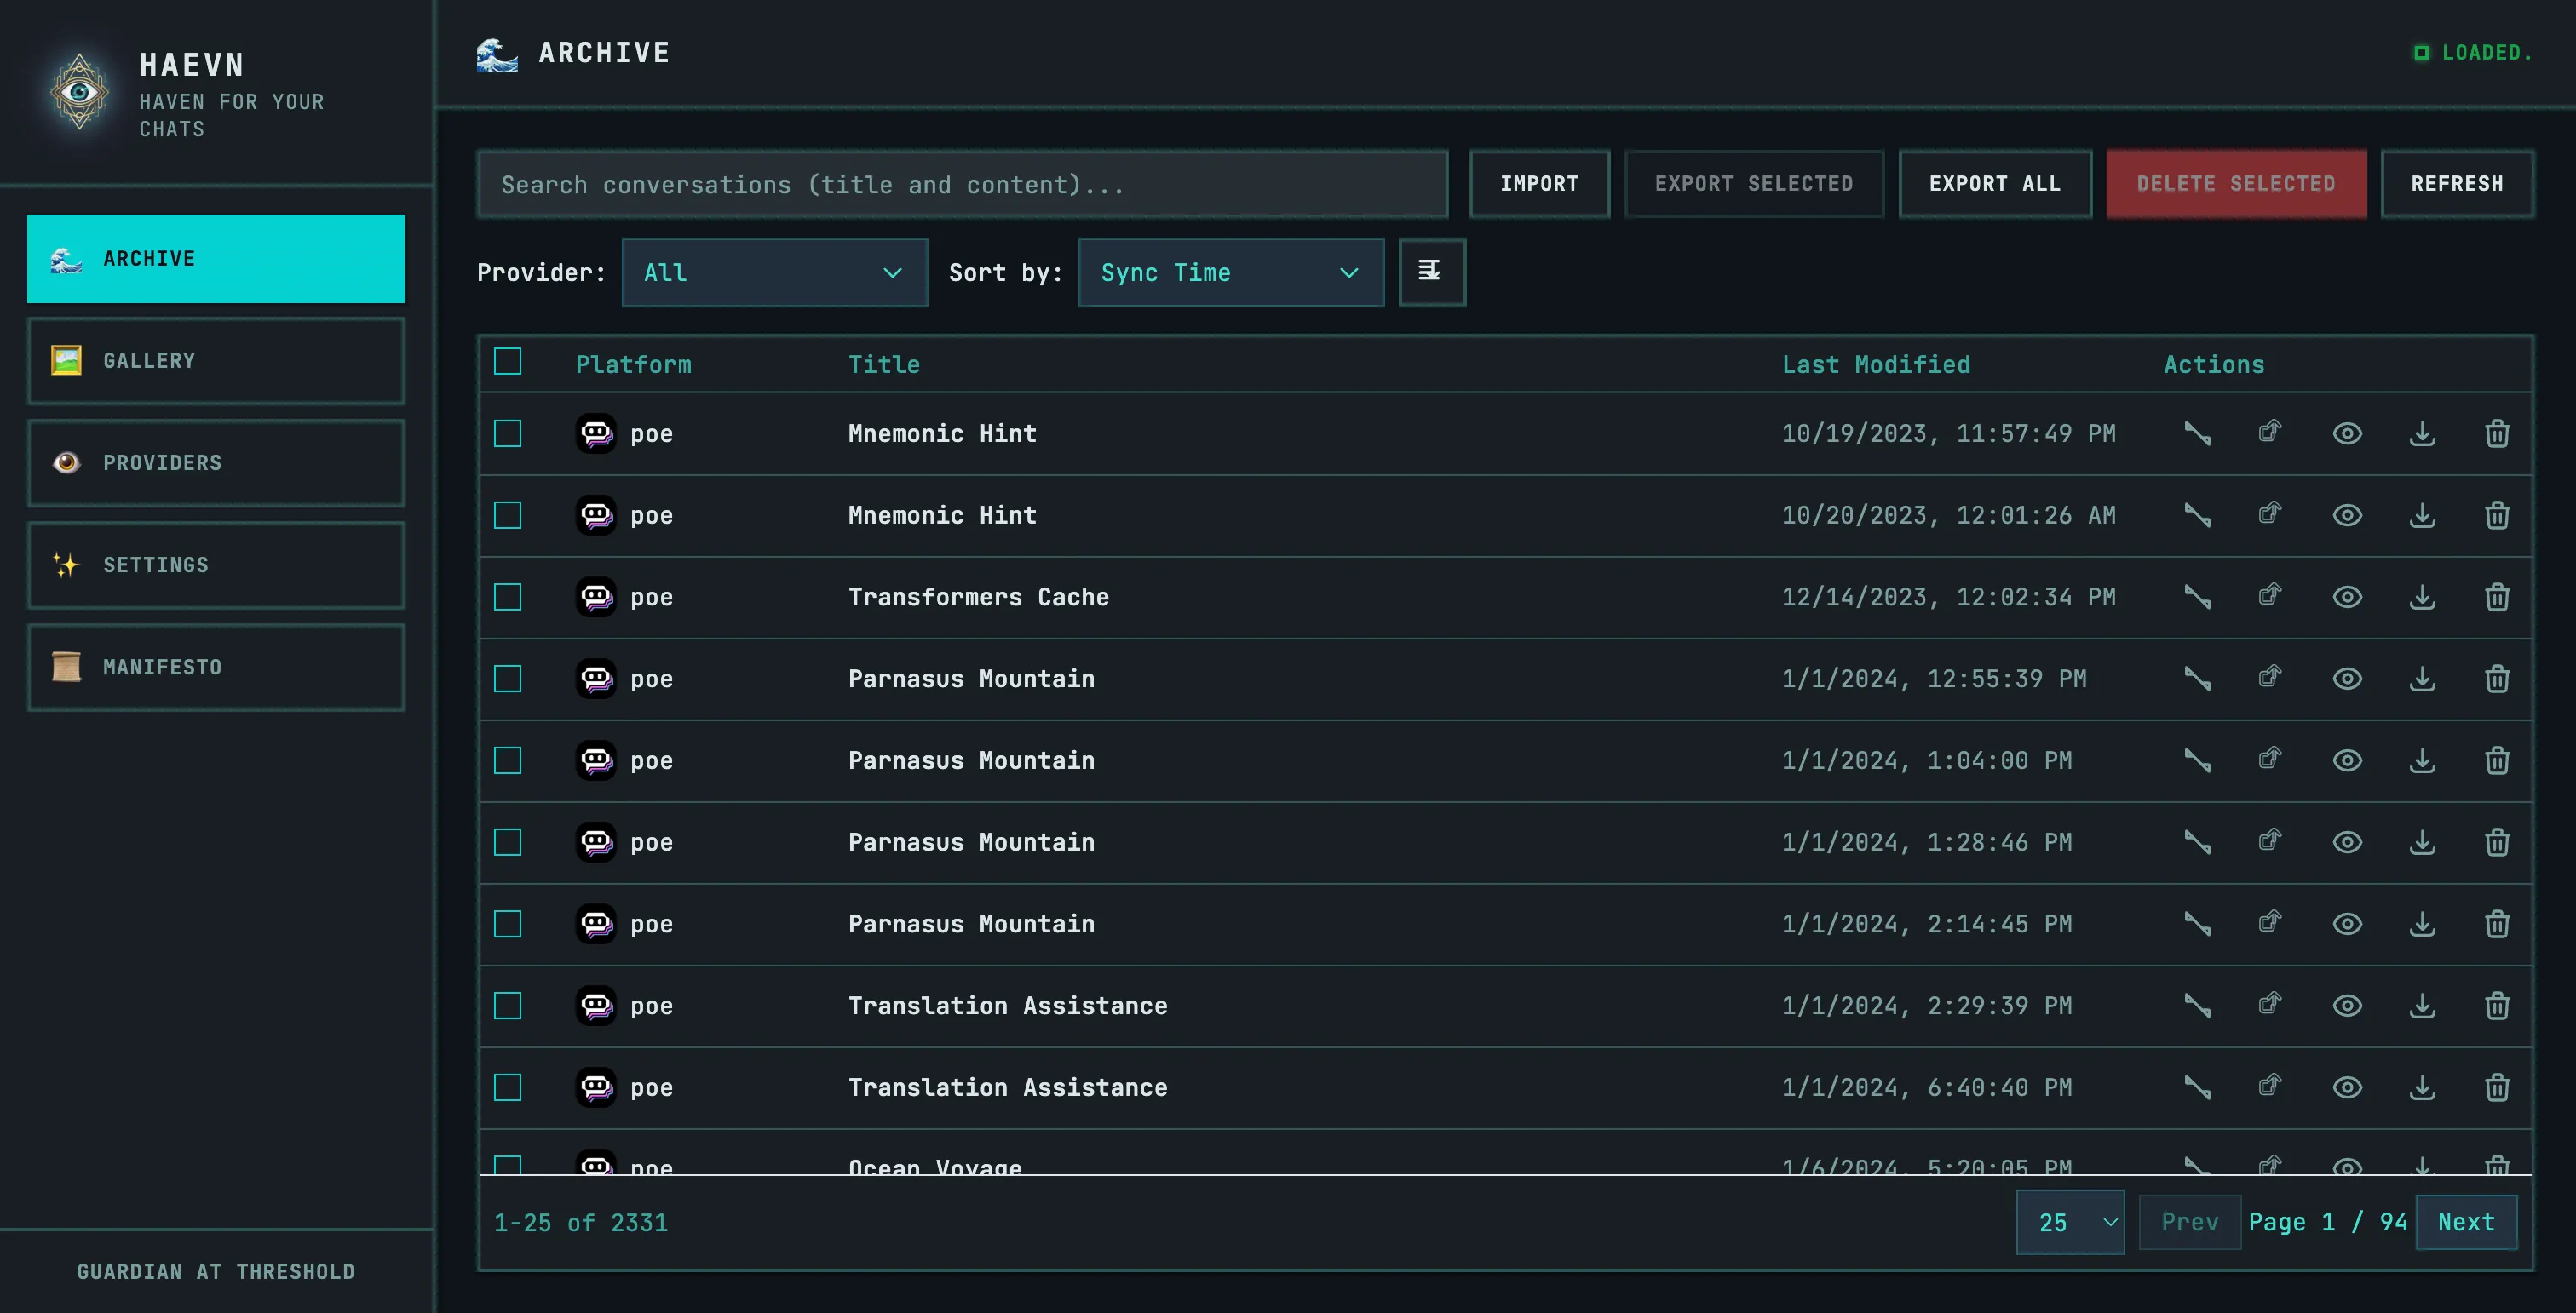Edit the Mnemonic Hint conversation
Viewport: 2576px width, 1313px height.
pos(2198,433)
